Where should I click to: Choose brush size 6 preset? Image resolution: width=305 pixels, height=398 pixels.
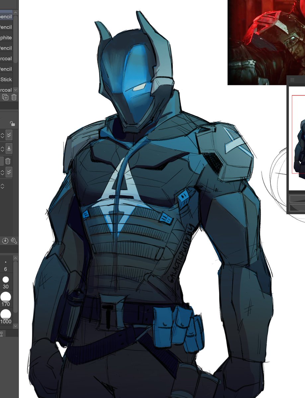6,266
